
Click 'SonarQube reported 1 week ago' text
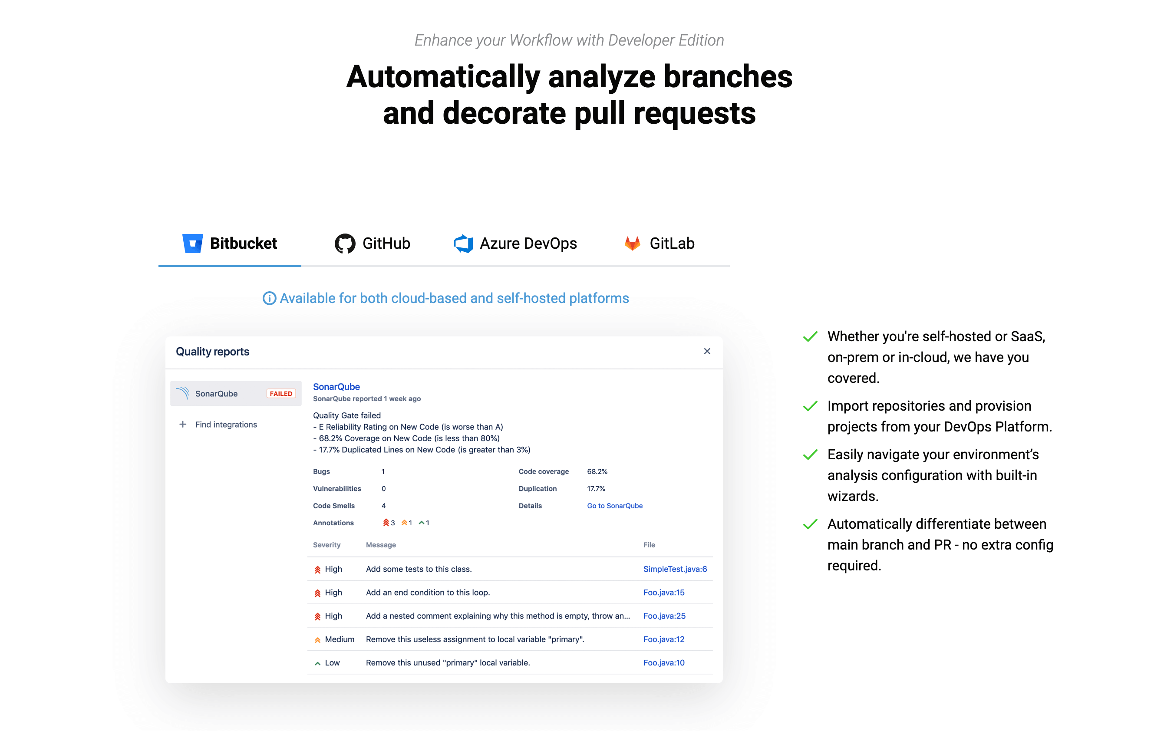[x=366, y=399]
